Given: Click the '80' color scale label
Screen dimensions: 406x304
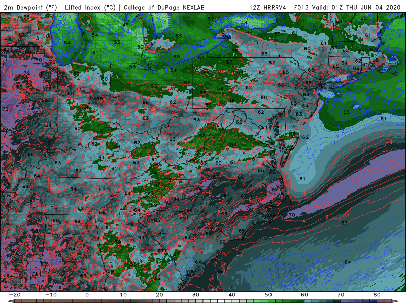Looking at the screenshot, I should [x=377, y=295].
